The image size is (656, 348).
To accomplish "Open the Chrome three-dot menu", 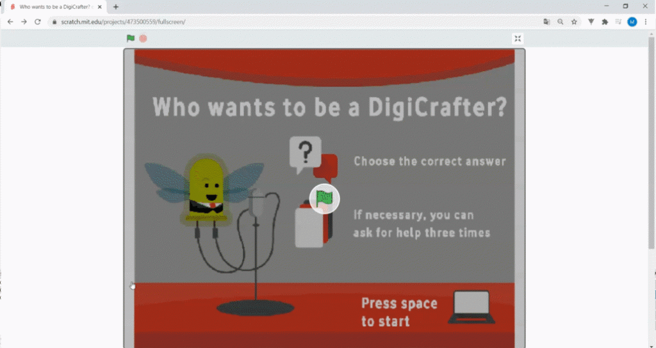I will pyautogui.click(x=646, y=22).
